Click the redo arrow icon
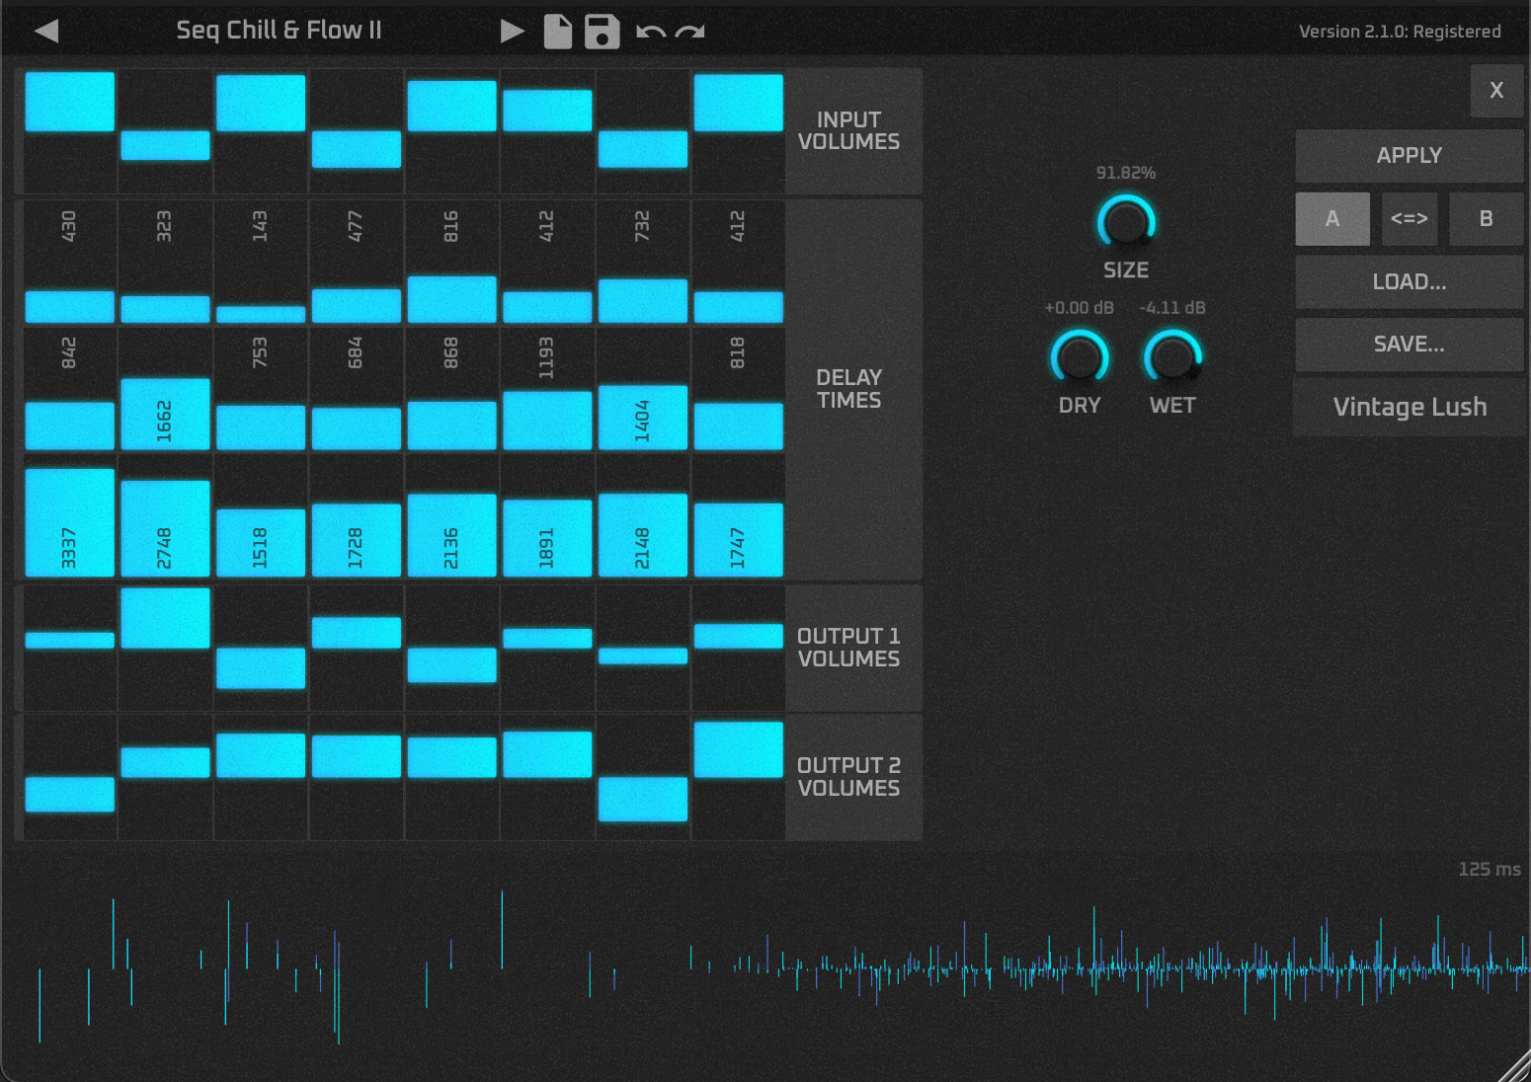The width and height of the screenshot is (1531, 1082). 689,33
